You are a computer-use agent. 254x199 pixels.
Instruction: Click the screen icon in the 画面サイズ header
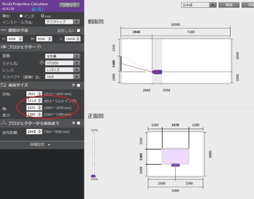click(x=3, y=85)
